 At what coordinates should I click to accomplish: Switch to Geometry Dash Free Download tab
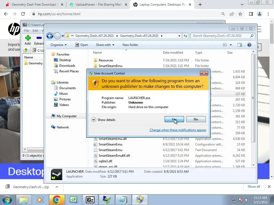click(x=34, y=5)
